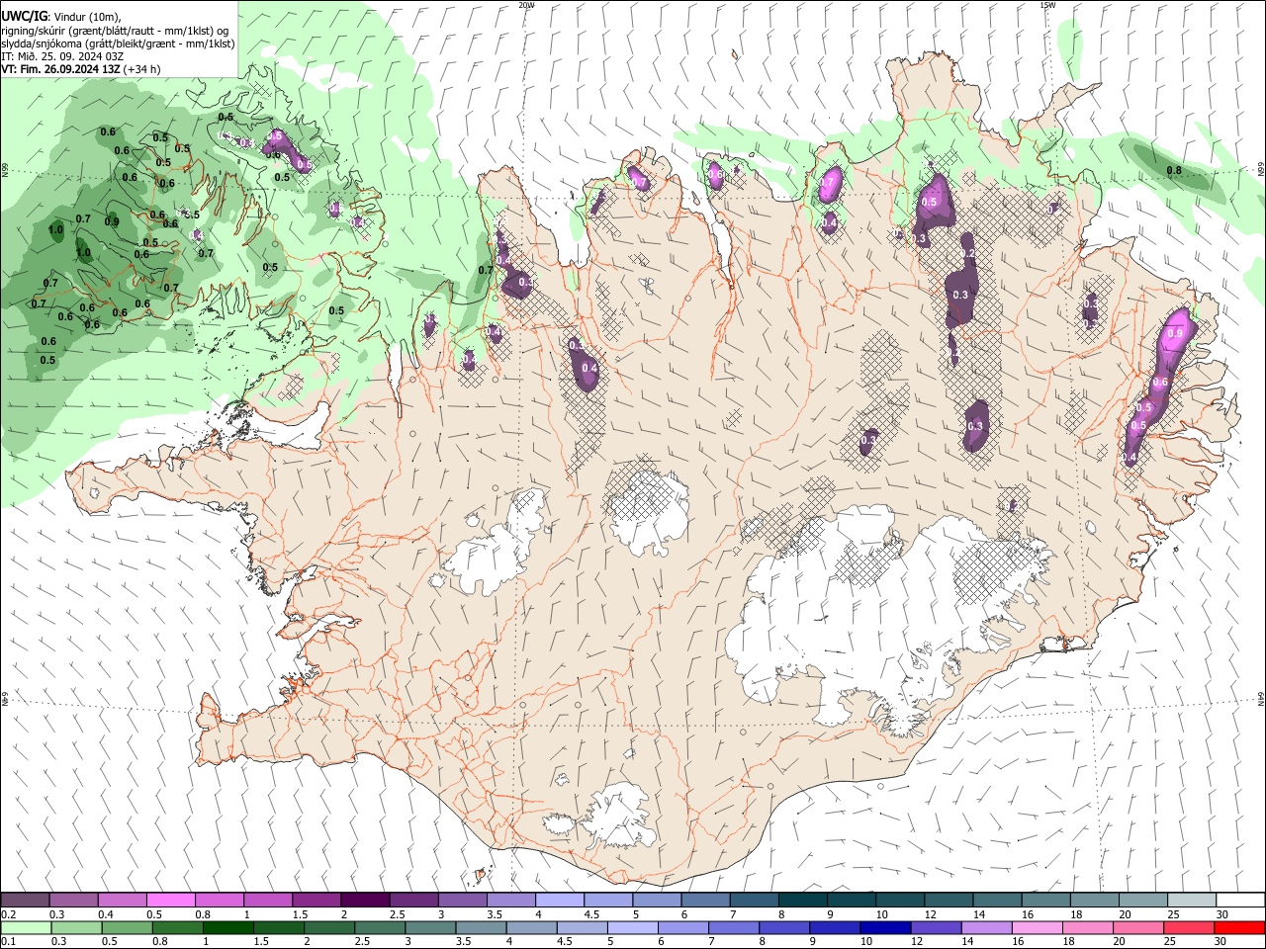Click the "VT: Fim. 26.09.2024 13Z" valid time text
1266x949 pixels.
coord(61,69)
